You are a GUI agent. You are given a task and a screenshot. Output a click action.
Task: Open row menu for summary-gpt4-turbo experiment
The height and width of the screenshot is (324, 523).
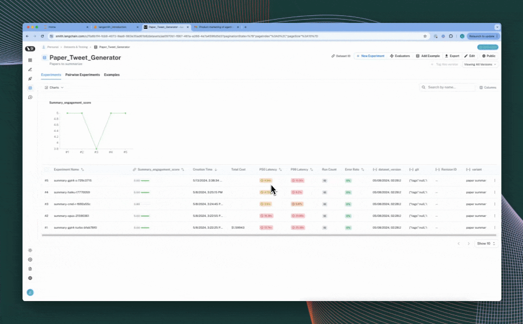[495, 228]
